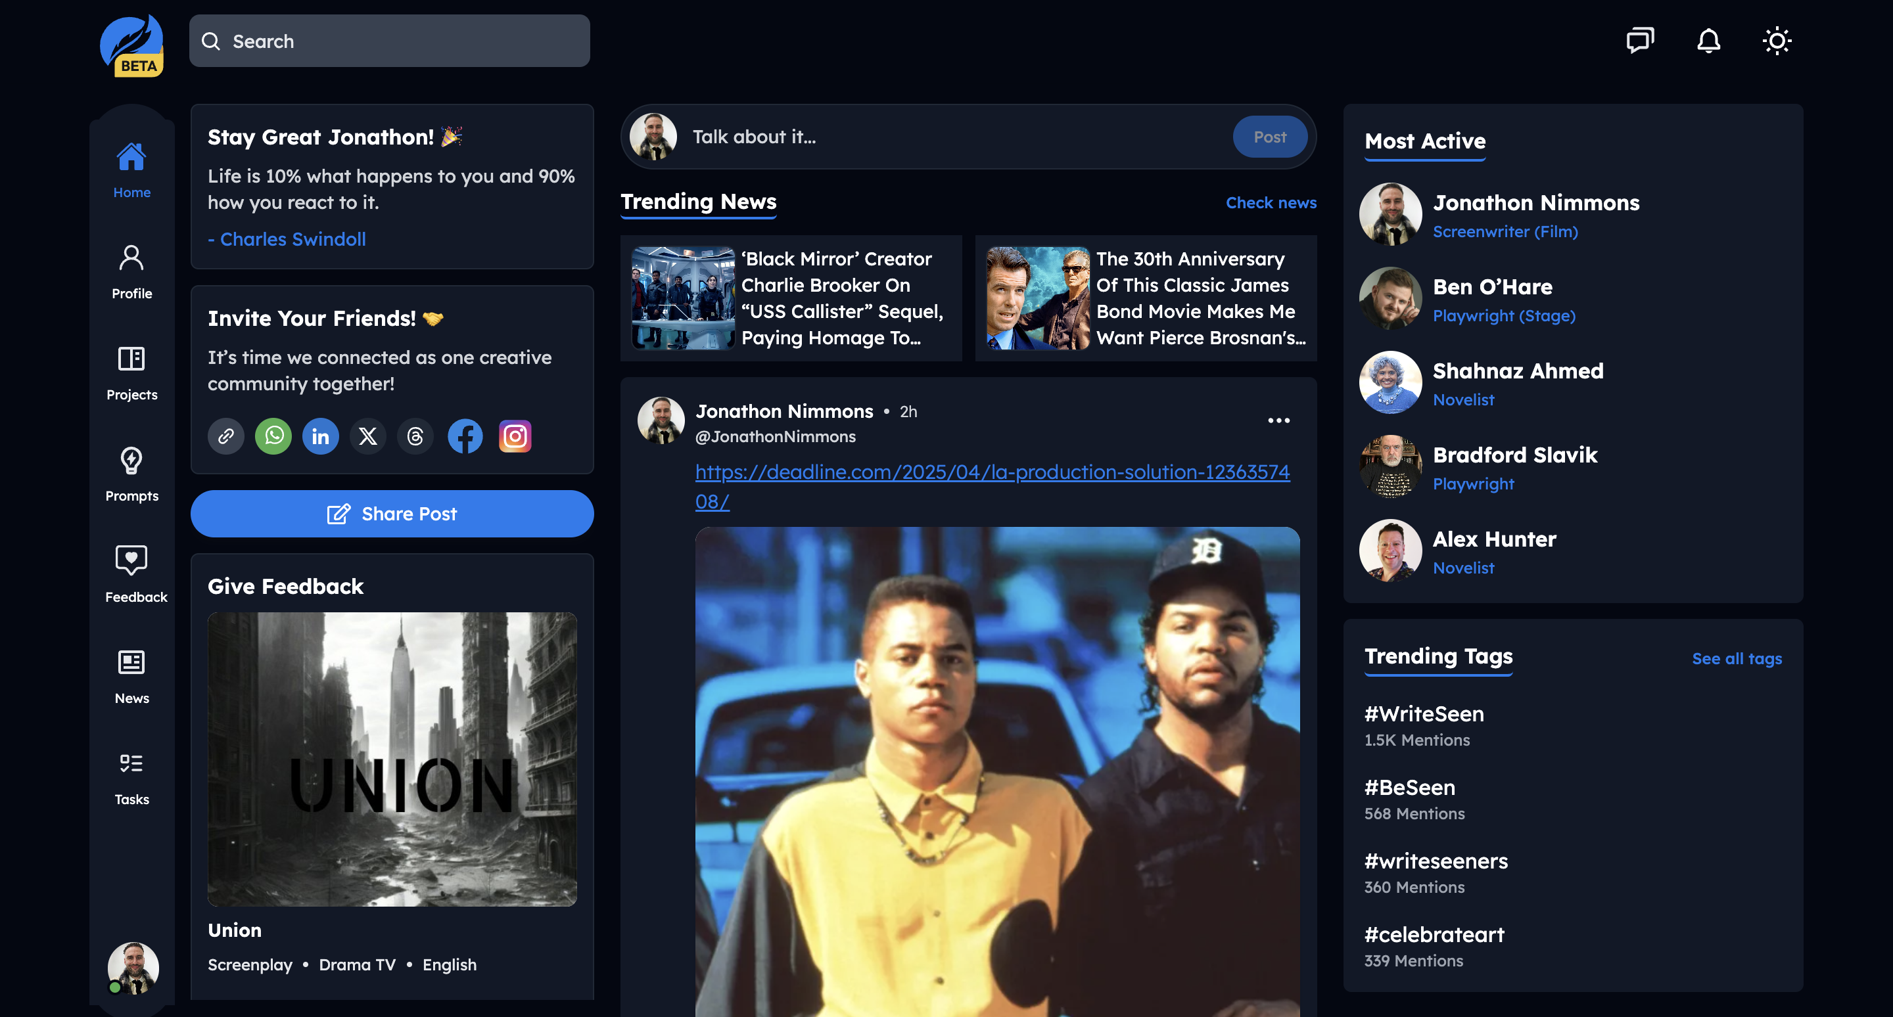Screen dimensions: 1893x1017
Task: Open post options three-dot menu
Action: tap(1278, 420)
